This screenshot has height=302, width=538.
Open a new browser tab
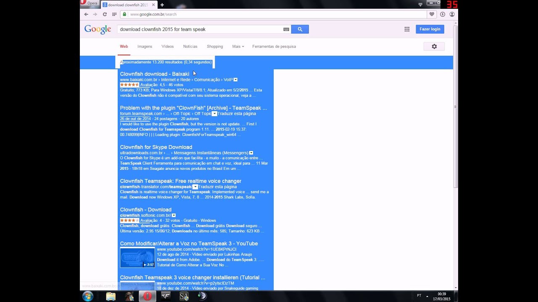(162, 5)
